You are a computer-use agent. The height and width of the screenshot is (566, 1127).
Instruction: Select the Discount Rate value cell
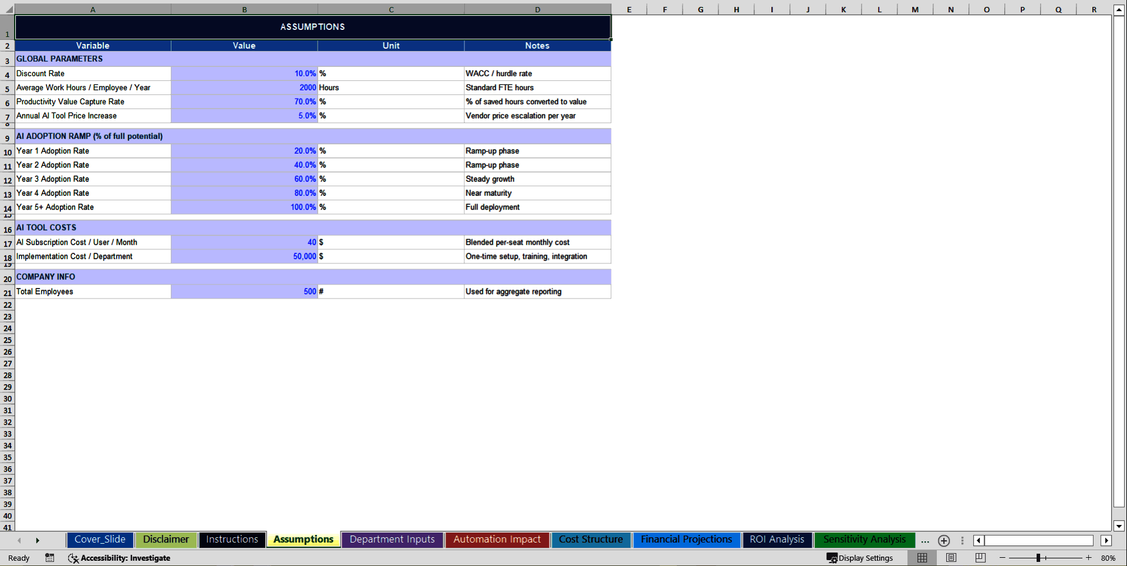coord(244,73)
